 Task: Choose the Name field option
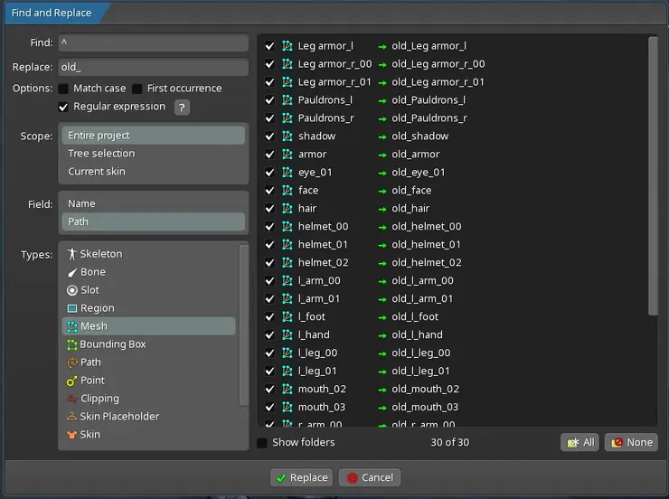[153, 204]
